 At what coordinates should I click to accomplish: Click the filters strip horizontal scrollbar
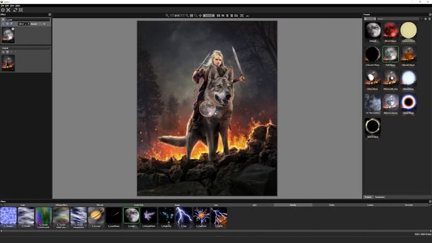pyautogui.click(x=216, y=231)
